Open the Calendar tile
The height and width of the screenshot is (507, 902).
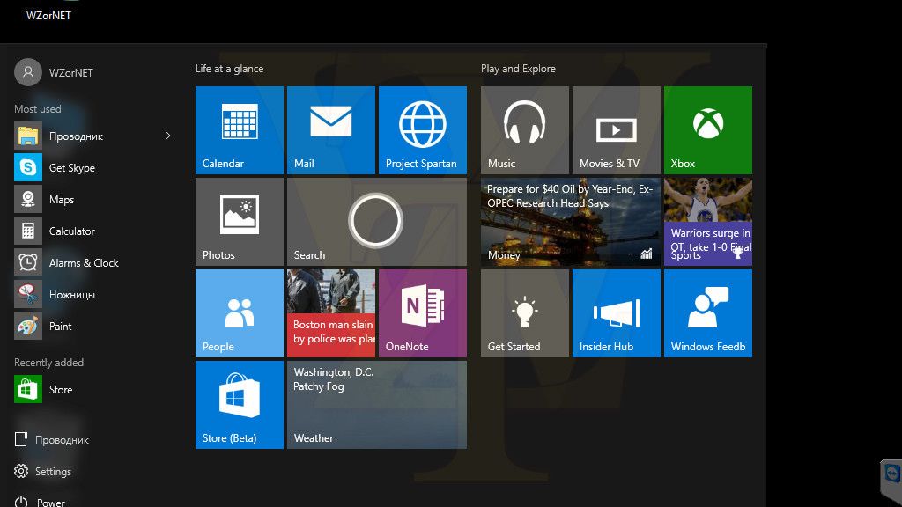click(240, 130)
